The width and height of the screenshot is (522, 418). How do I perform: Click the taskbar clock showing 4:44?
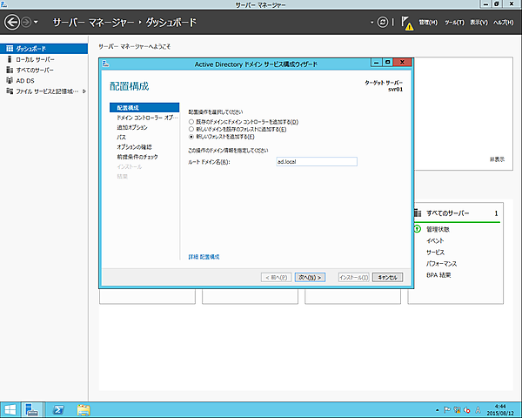[x=500, y=410]
